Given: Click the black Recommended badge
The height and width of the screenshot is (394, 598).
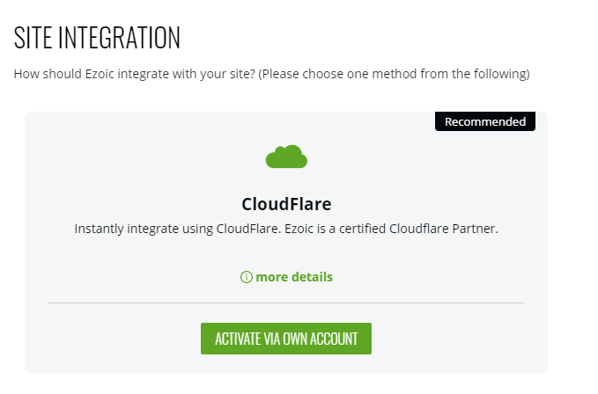Looking at the screenshot, I should pos(484,121).
